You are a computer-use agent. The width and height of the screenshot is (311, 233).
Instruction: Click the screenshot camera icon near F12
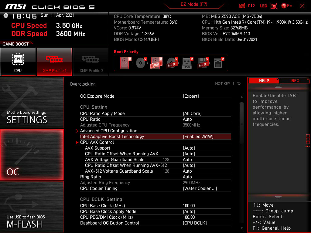[x=242, y=6]
